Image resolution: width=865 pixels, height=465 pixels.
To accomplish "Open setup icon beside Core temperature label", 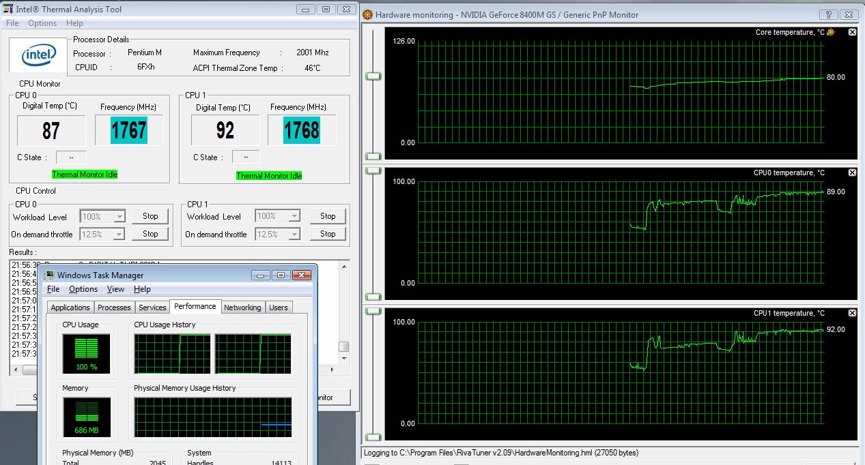I will pos(830,32).
